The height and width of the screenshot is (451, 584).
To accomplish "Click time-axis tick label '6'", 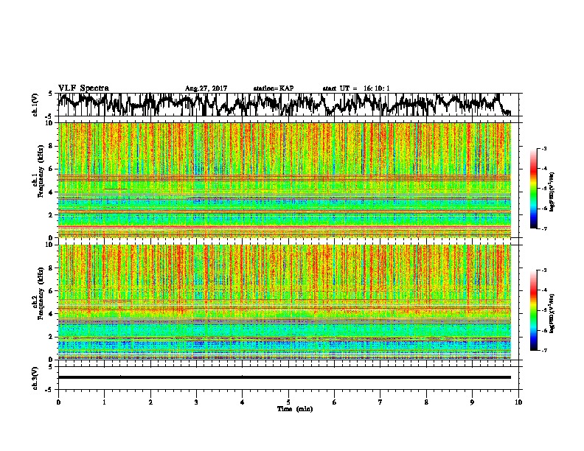I will pos(335,402).
